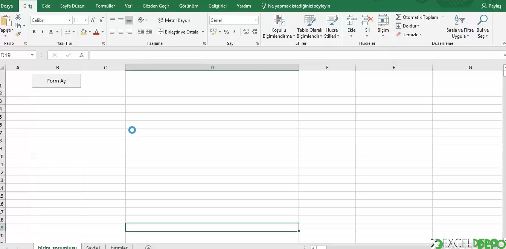Align text to top
The image size is (506, 249).
[x=113, y=20]
